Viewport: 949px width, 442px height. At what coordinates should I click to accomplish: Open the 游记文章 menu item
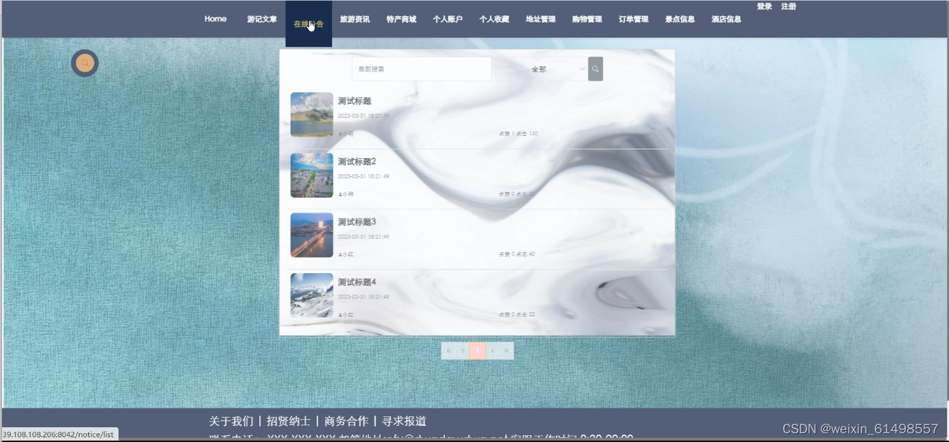click(x=262, y=19)
